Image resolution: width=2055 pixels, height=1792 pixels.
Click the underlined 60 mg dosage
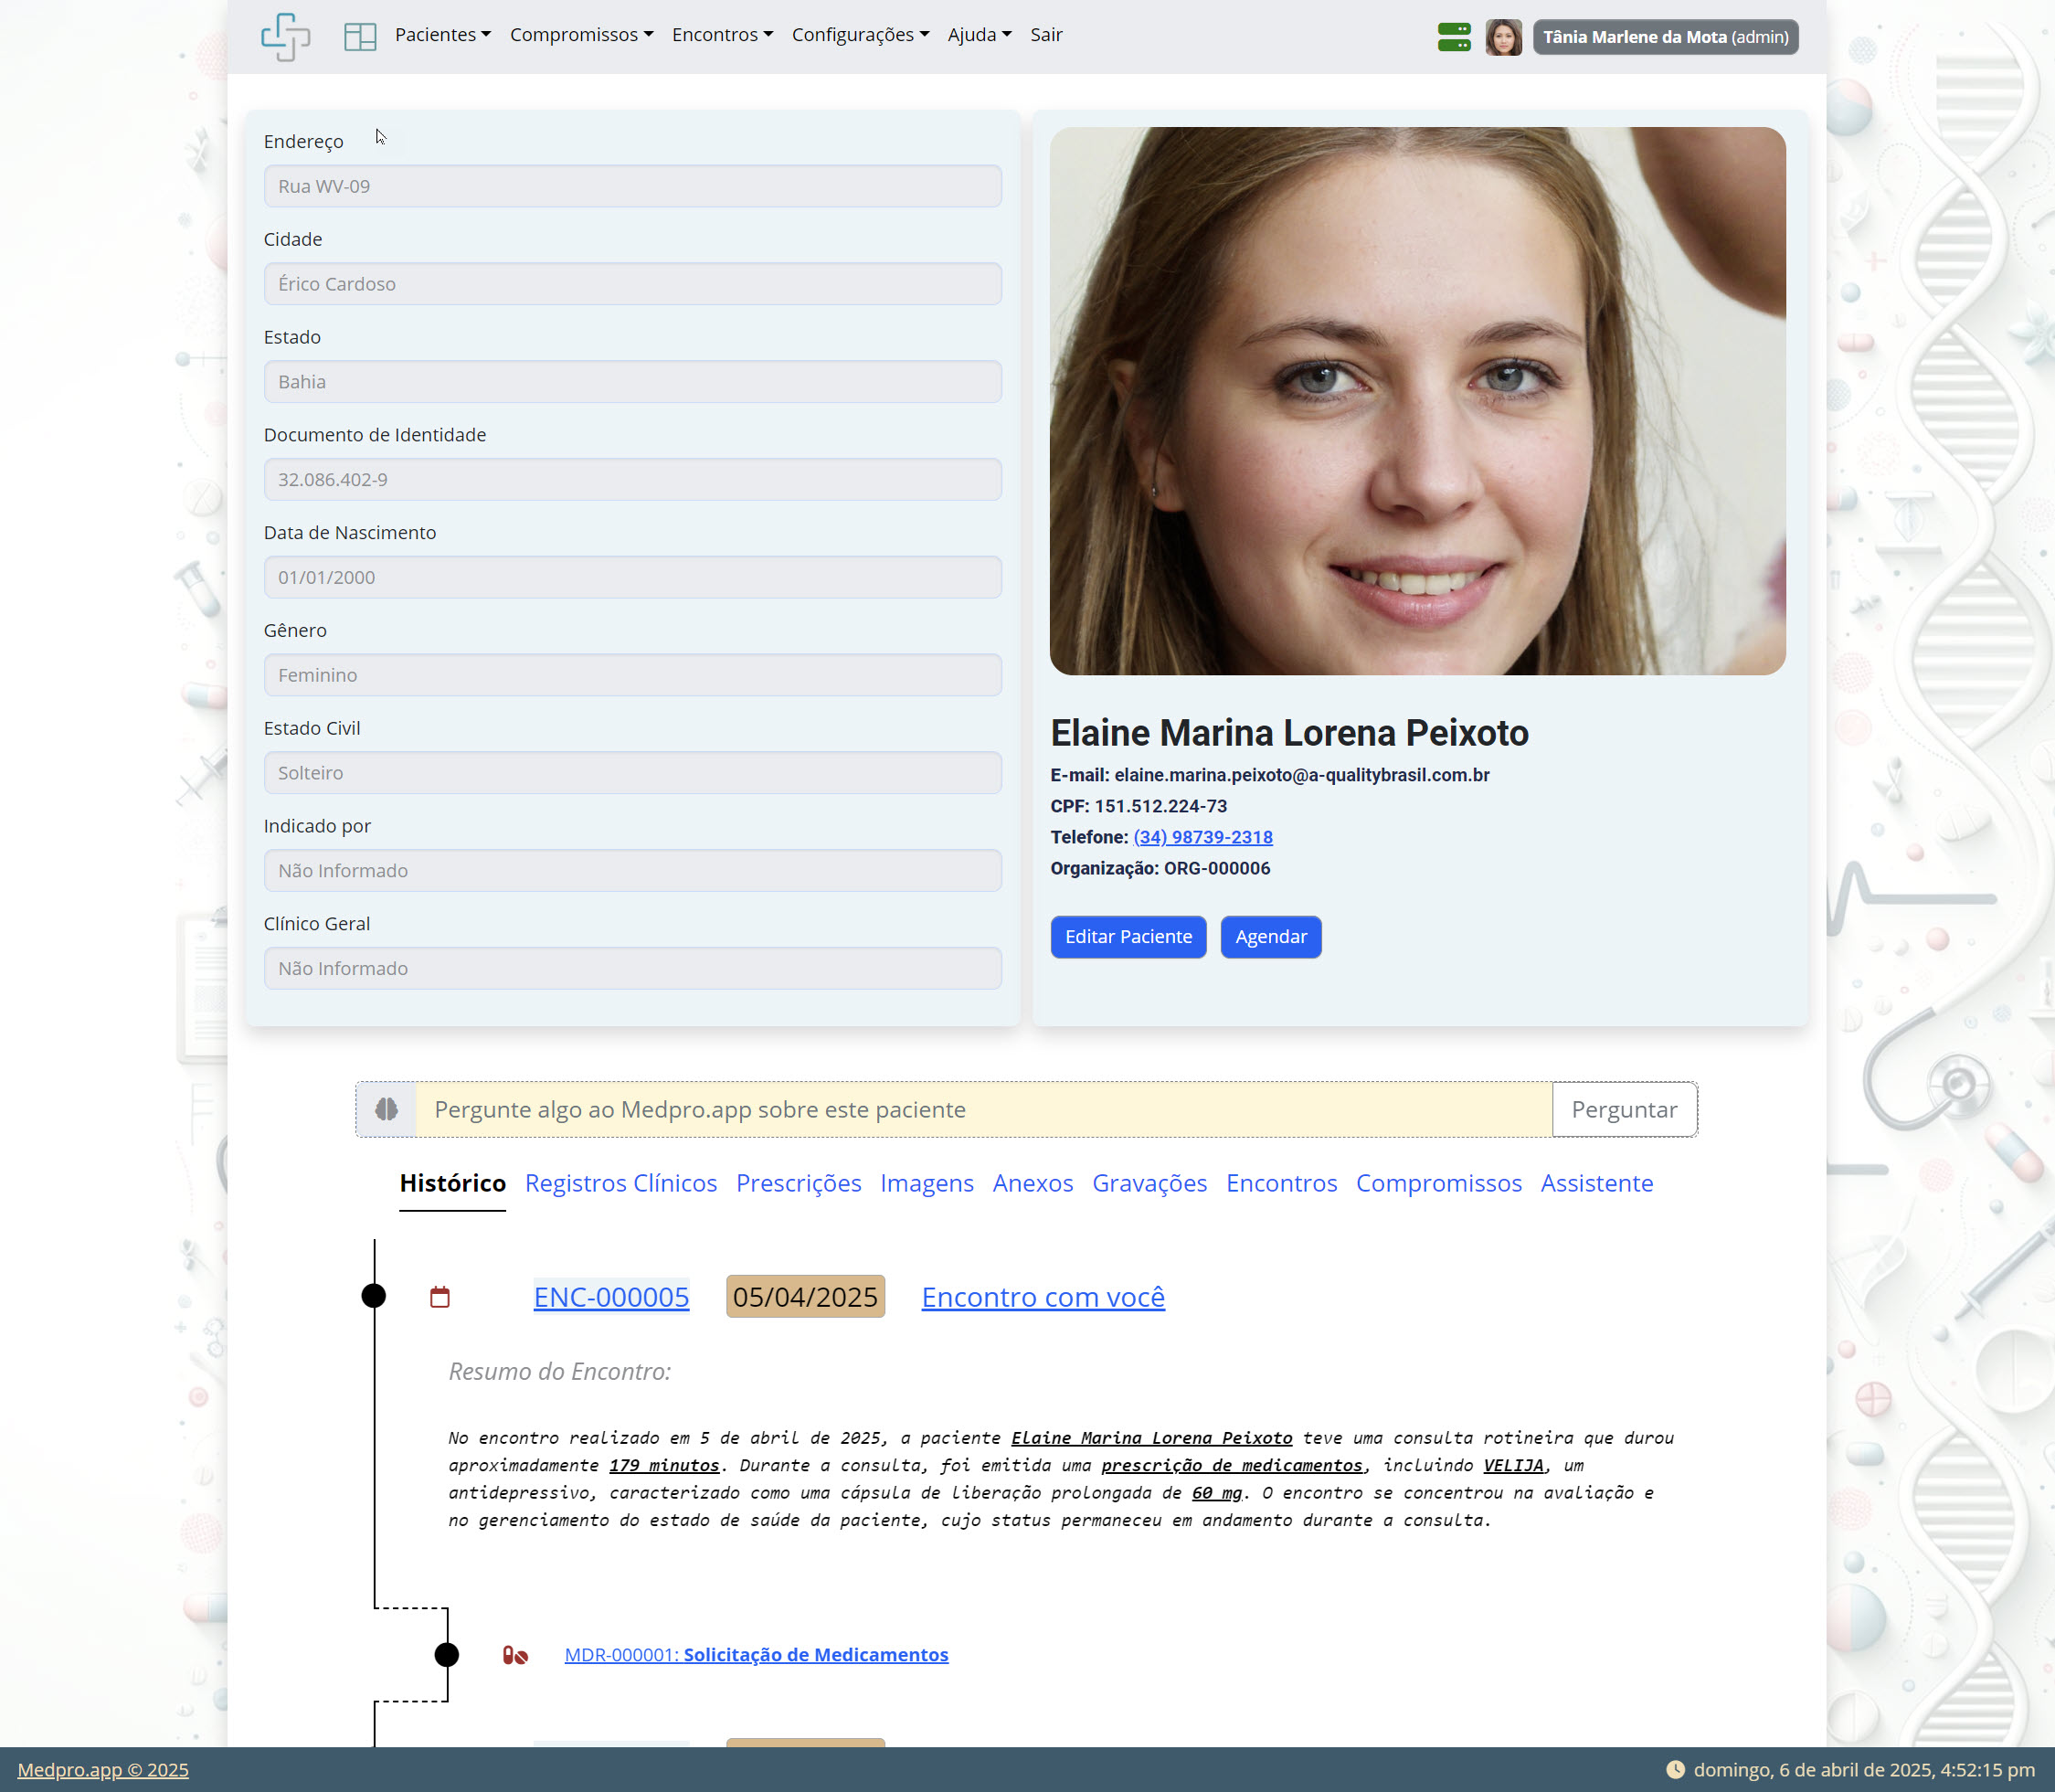tap(1216, 1493)
